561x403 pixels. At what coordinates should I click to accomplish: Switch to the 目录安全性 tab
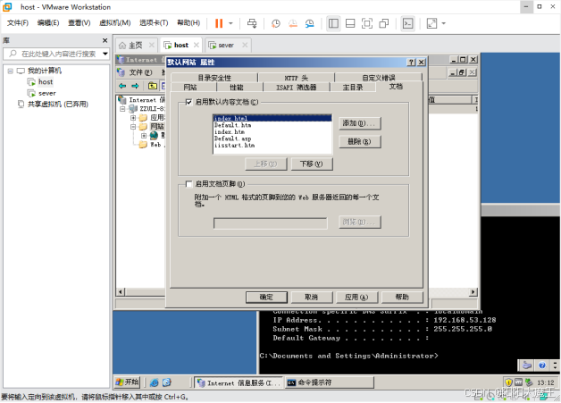tap(214, 78)
